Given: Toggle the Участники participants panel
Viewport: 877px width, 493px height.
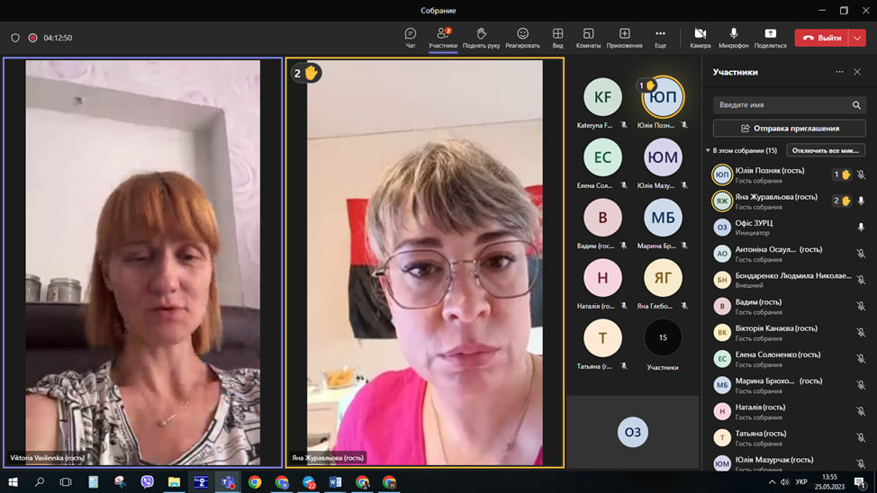Looking at the screenshot, I should click(x=442, y=38).
